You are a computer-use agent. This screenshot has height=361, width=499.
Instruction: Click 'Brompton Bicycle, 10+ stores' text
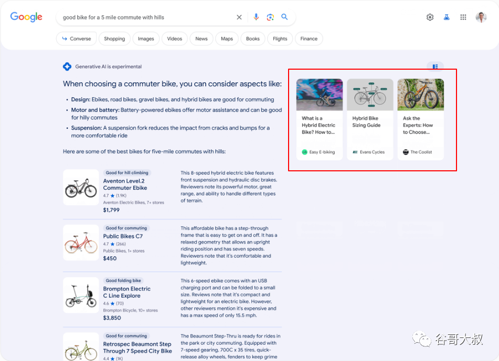[131, 310]
